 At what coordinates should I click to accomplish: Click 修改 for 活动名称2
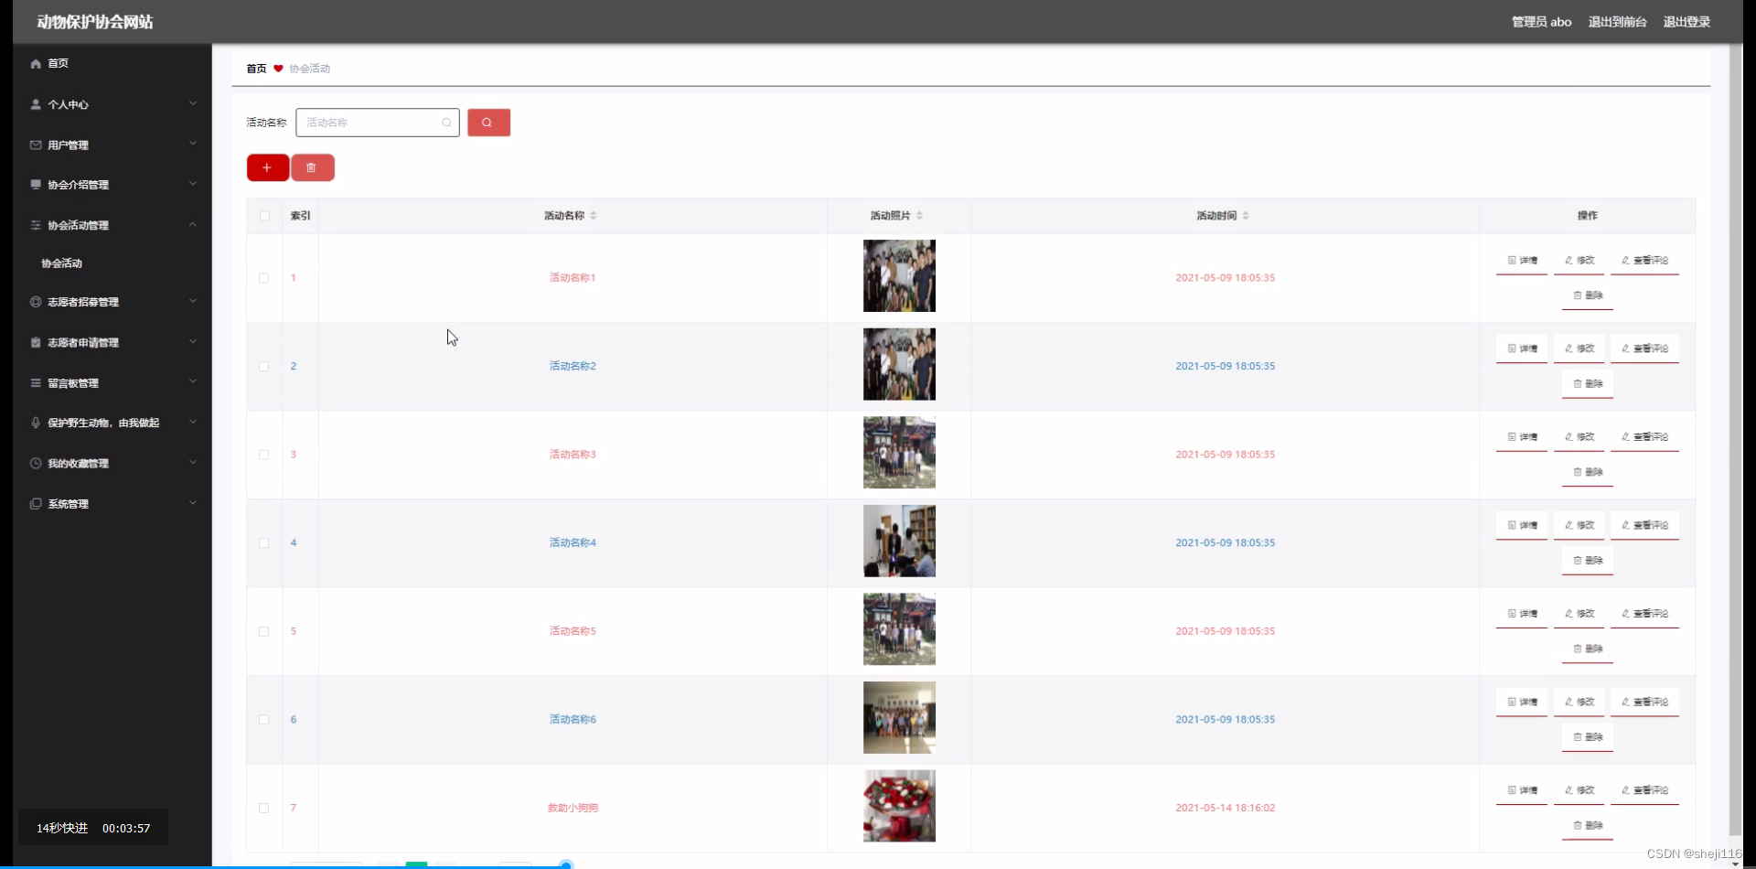(x=1579, y=349)
